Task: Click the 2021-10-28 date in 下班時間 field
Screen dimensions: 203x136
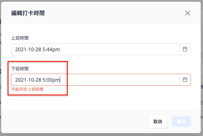Action: coord(28,80)
